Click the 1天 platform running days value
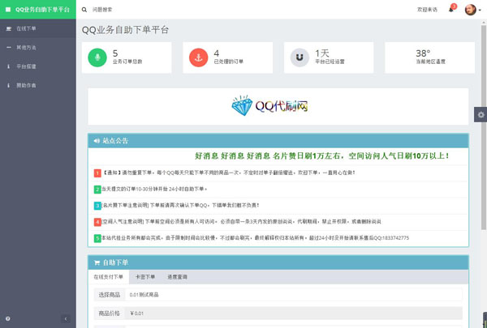The image size is (487, 328). pyautogui.click(x=322, y=53)
